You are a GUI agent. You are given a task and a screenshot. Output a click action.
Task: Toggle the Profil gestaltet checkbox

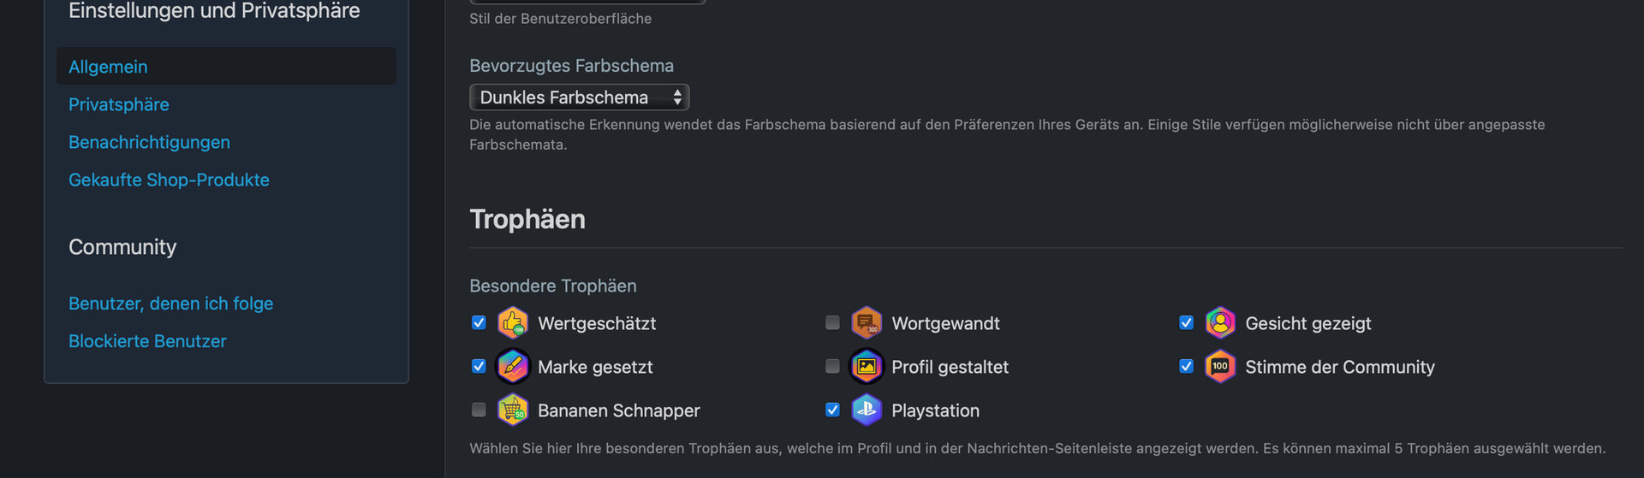click(832, 366)
